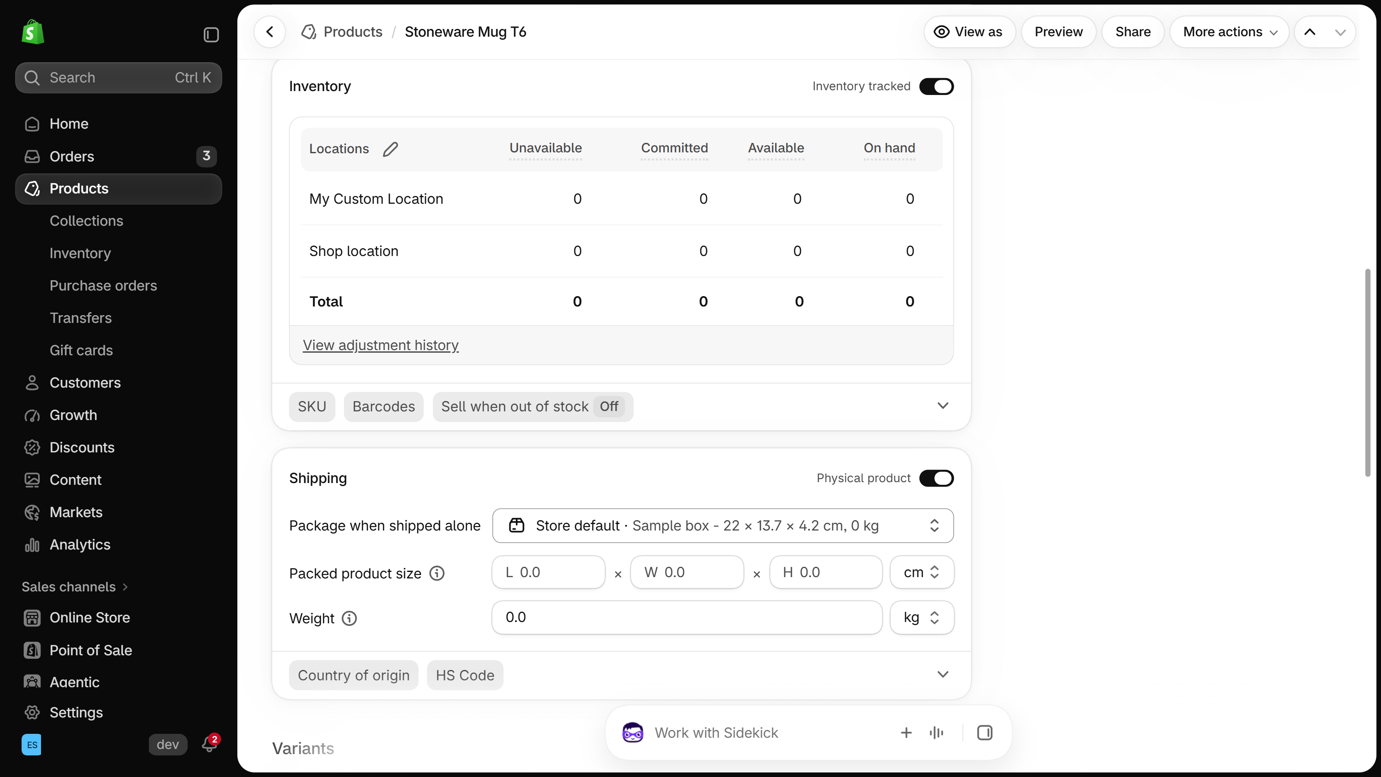Click the Shopify logo icon
This screenshot has width=1381, height=777.
tap(33, 32)
